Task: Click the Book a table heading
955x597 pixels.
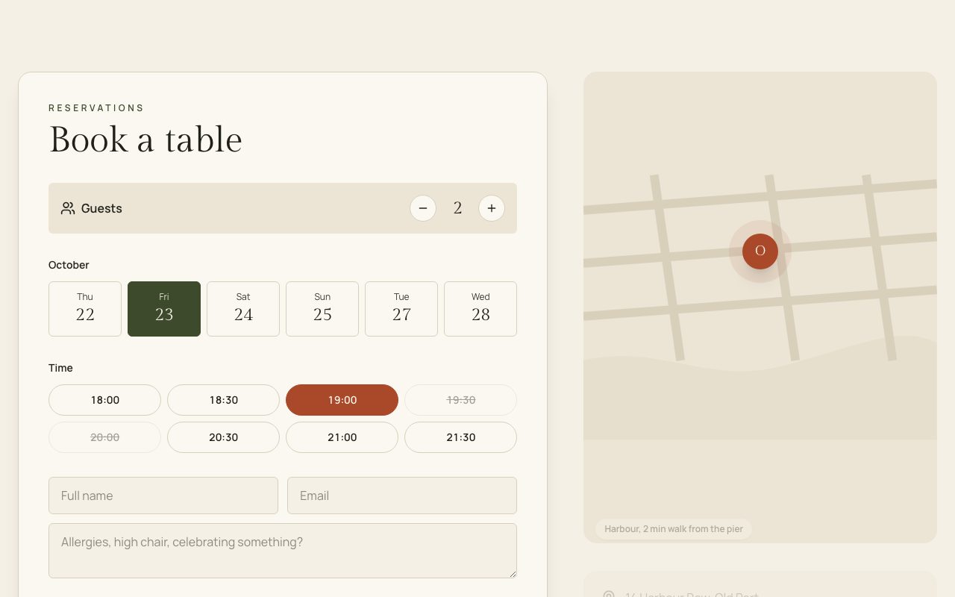Action: coord(145,140)
